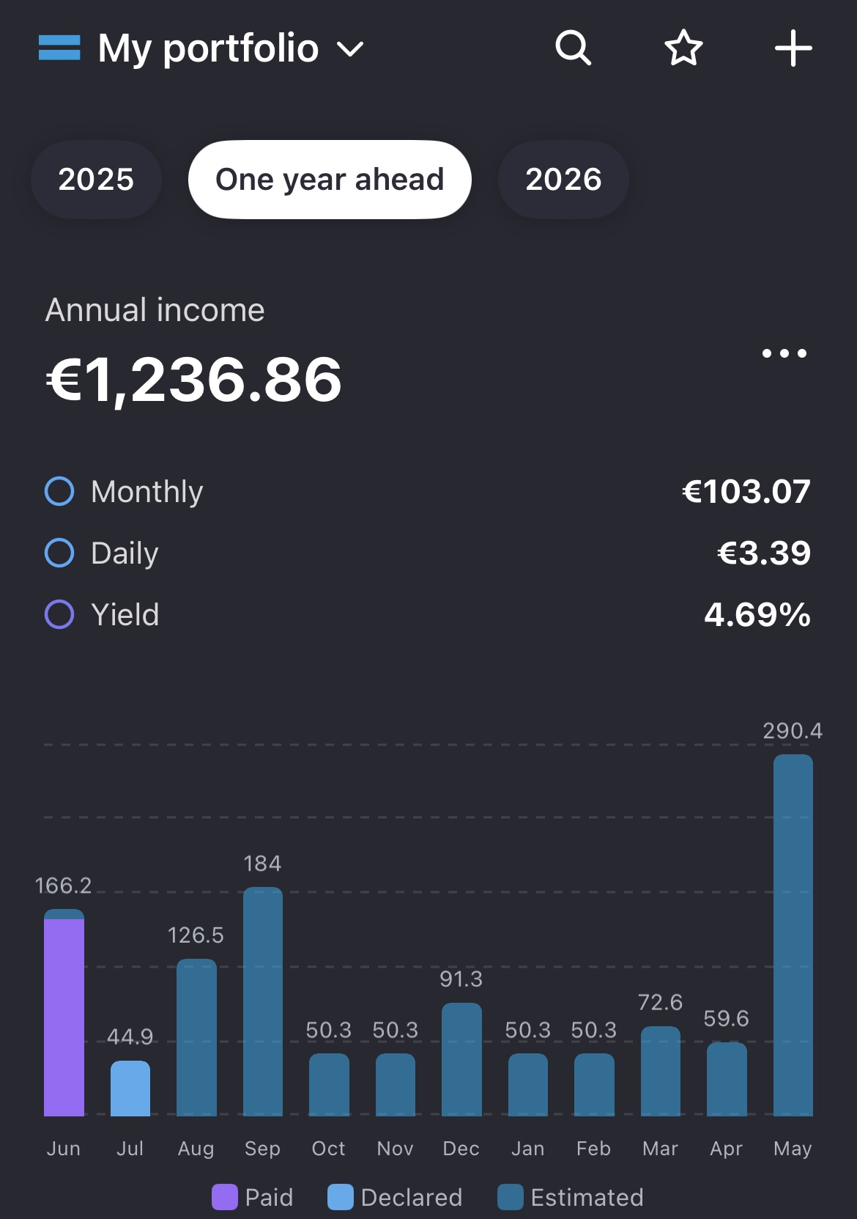Open the three-dots options menu
857x1219 pixels.
(784, 353)
